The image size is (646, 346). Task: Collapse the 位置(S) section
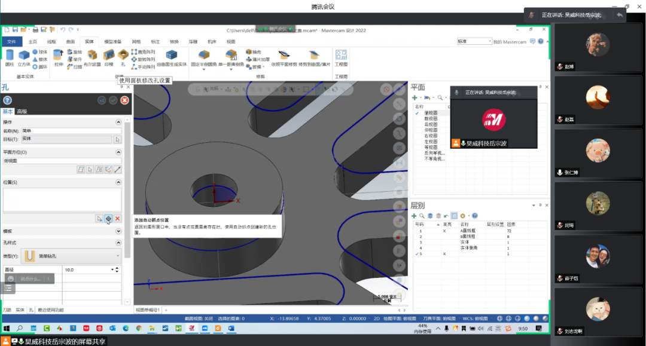pos(118,182)
